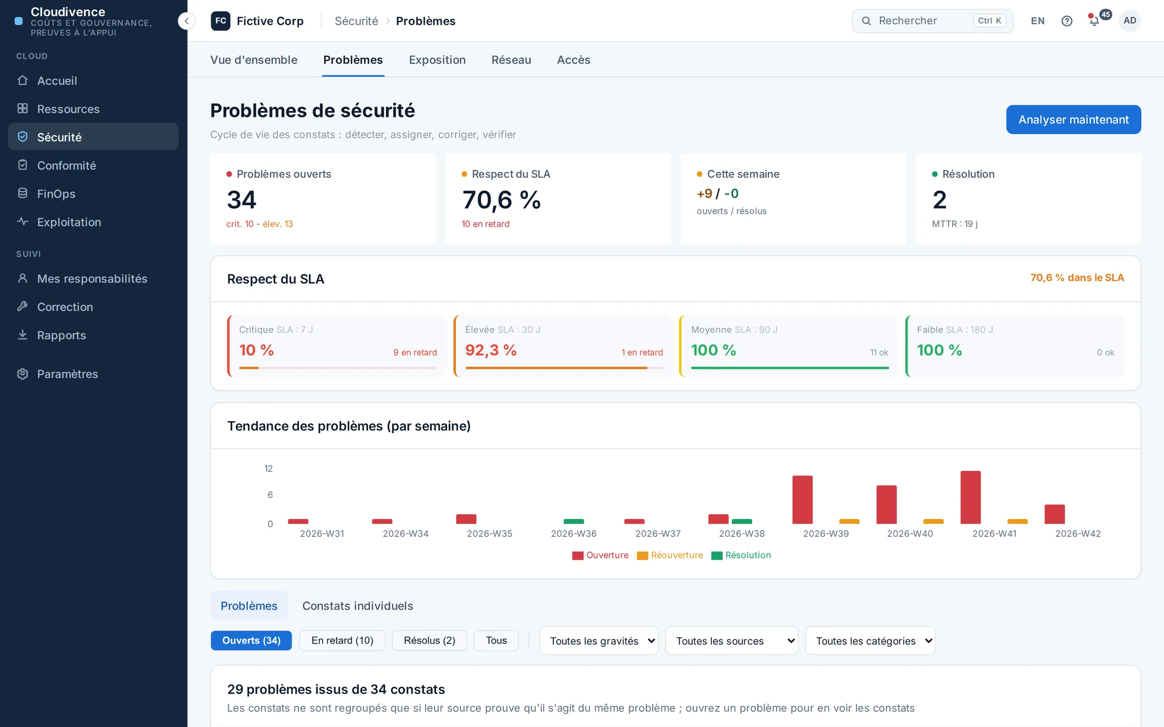Screen dimensions: 1164x727
Task: Collapse the sidebar with chevron button
Action: tap(186, 21)
